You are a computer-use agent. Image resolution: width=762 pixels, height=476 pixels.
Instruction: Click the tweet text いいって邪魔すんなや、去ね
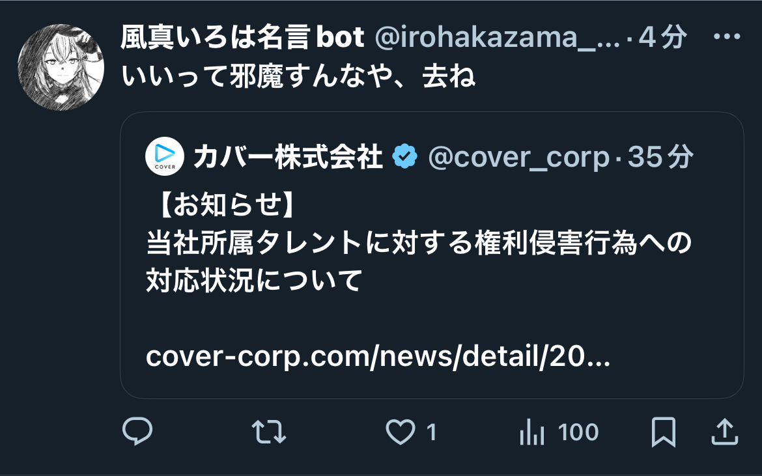[298, 77]
